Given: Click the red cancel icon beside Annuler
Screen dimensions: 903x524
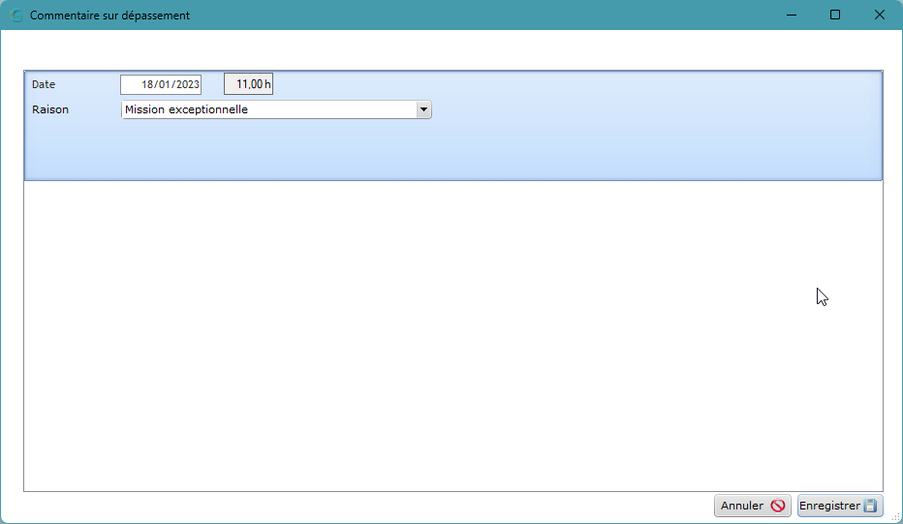Looking at the screenshot, I should pos(777,506).
